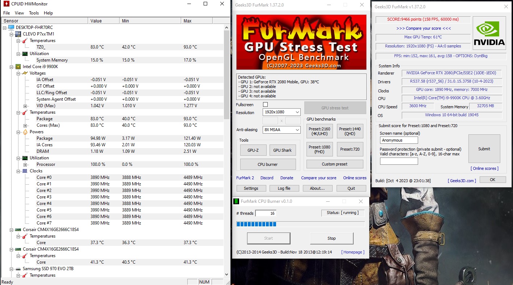Collapse the Voltages group
This screenshot has width=513, height=285.
tap(18, 73)
